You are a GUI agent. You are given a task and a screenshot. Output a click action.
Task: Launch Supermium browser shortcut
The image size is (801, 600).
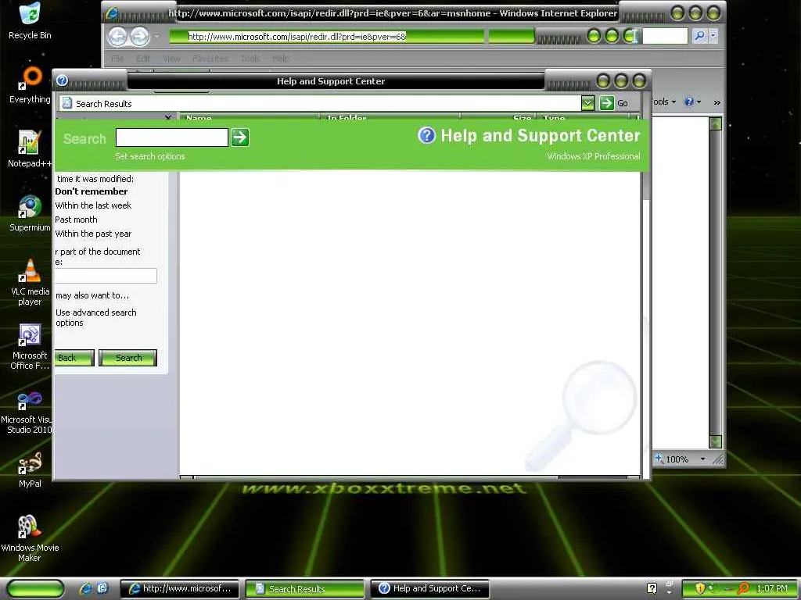[30, 213]
